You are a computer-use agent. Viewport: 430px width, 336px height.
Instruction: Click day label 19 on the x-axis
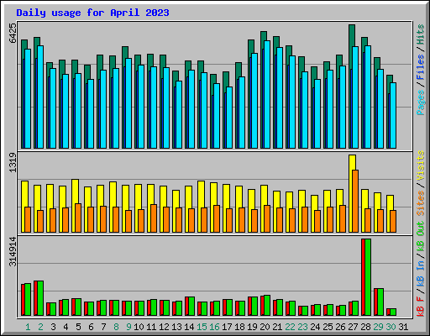click(x=252, y=327)
